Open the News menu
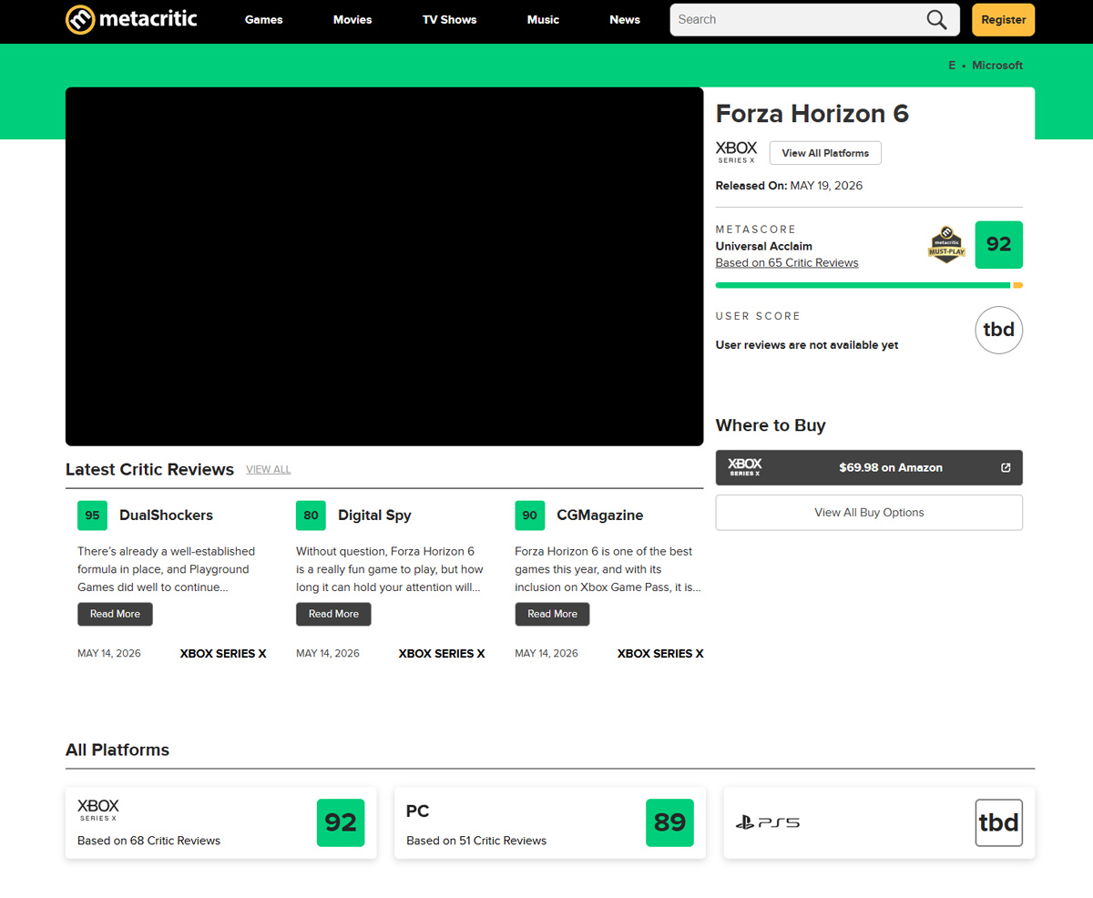This screenshot has height=898, width=1093. click(x=625, y=20)
